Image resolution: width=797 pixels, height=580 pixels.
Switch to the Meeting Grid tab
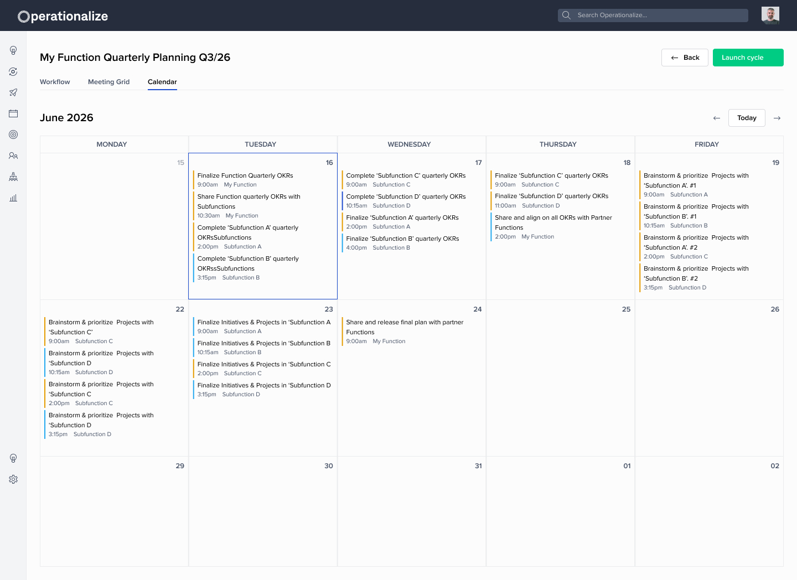point(108,82)
